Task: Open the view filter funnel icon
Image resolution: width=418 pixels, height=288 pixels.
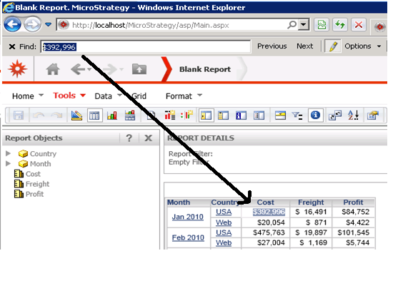Action: [x=297, y=115]
